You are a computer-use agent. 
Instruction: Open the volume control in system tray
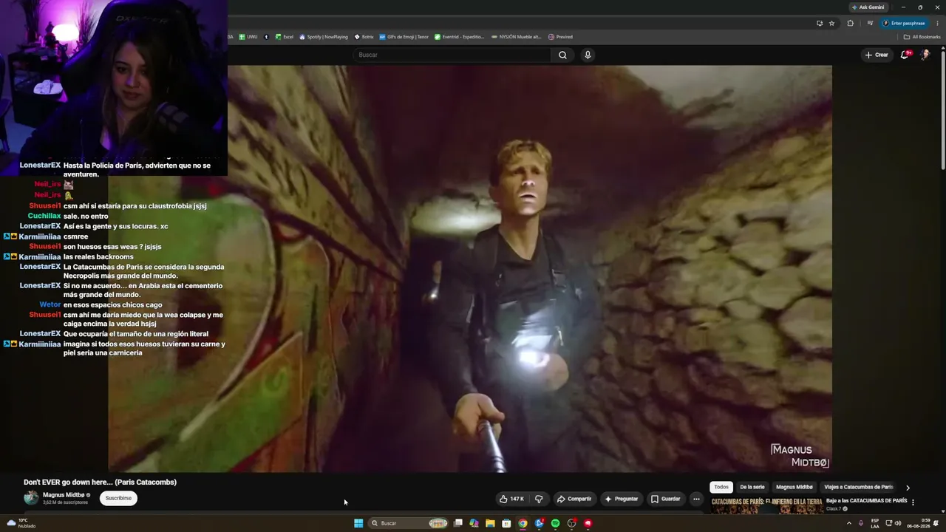[898, 523]
